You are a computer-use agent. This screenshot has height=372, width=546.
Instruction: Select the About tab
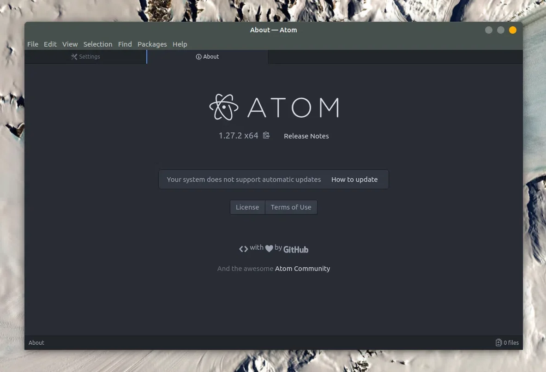208,57
